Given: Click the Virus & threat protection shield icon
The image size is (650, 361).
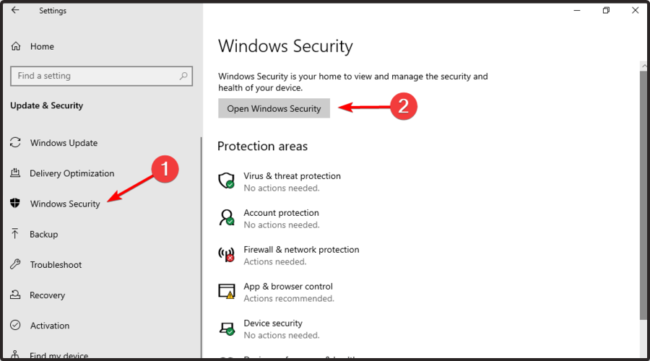Looking at the screenshot, I should click(226, 180).
